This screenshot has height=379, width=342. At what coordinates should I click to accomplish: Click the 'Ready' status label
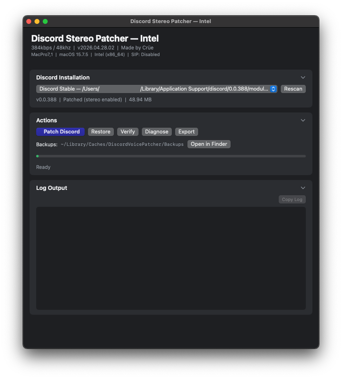[x=43, y=167]
